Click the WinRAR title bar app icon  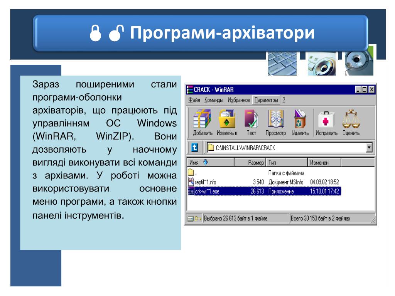point(189,89)
